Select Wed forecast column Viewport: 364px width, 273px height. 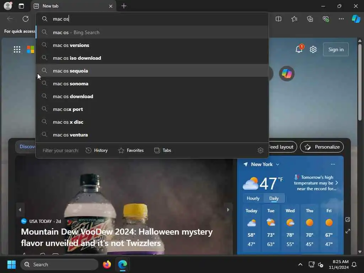pyautogui.click(x=290, y=227)
